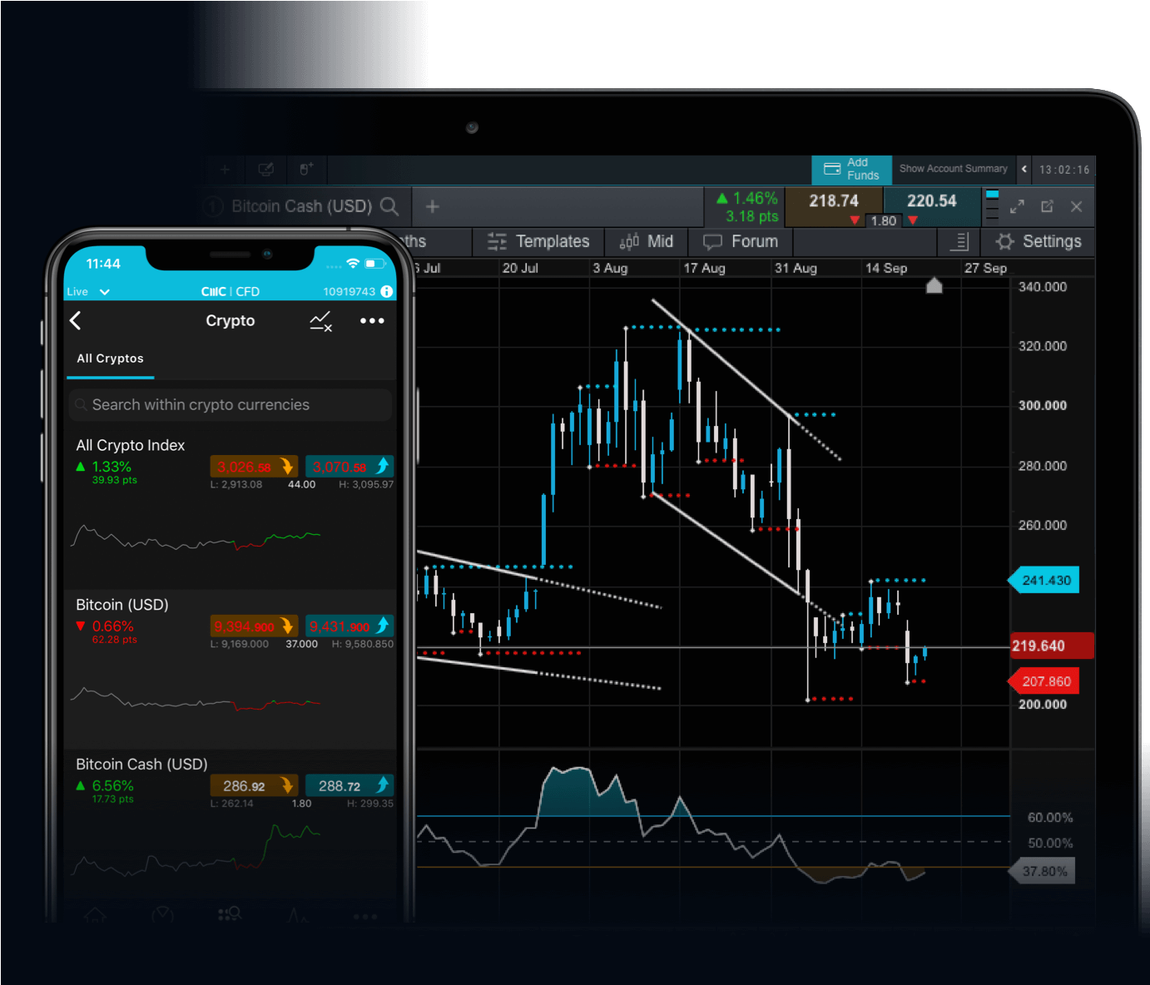Select the All Crypto Index row title
1150x985 pixels.
pyautogui.click(x=131, y=445)
